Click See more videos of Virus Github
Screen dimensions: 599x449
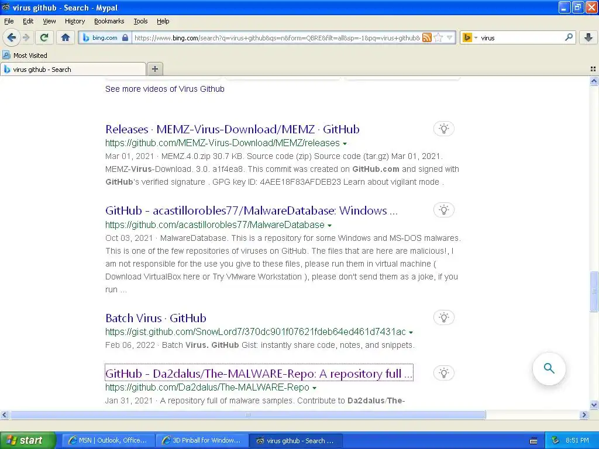[164, 89]
